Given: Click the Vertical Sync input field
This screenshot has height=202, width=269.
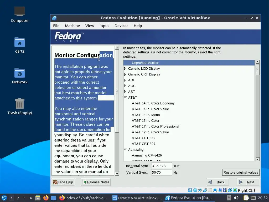Looking at the screenshot, I should (x=162, y=172).
